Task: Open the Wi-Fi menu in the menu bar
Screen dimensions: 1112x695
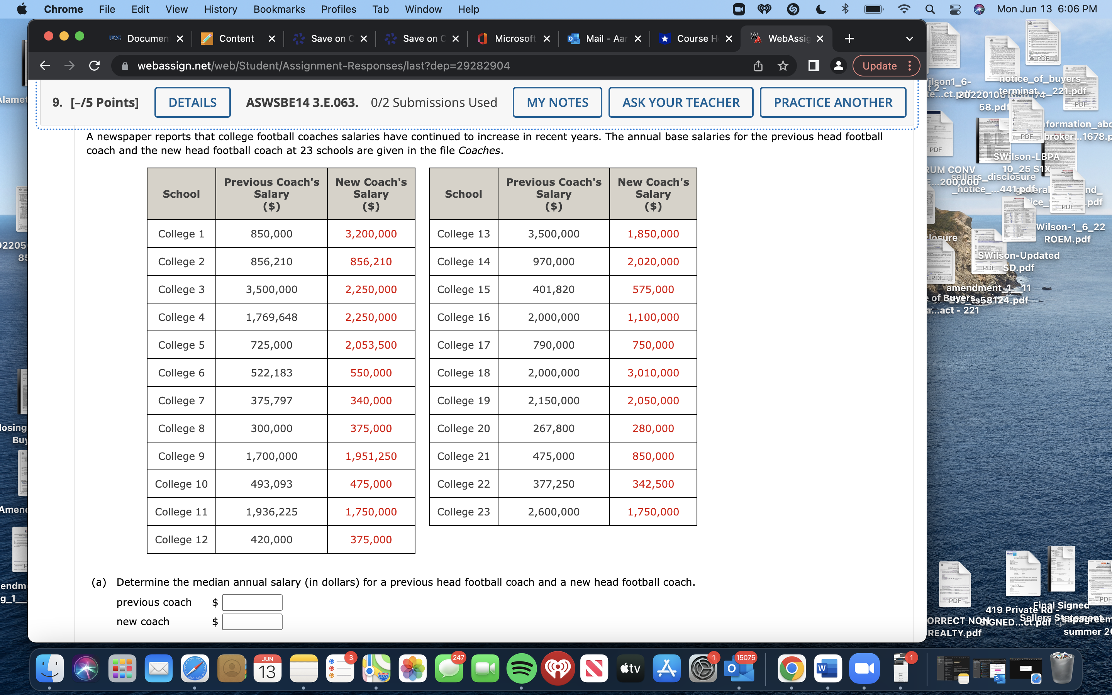Action: click(904, 9)
